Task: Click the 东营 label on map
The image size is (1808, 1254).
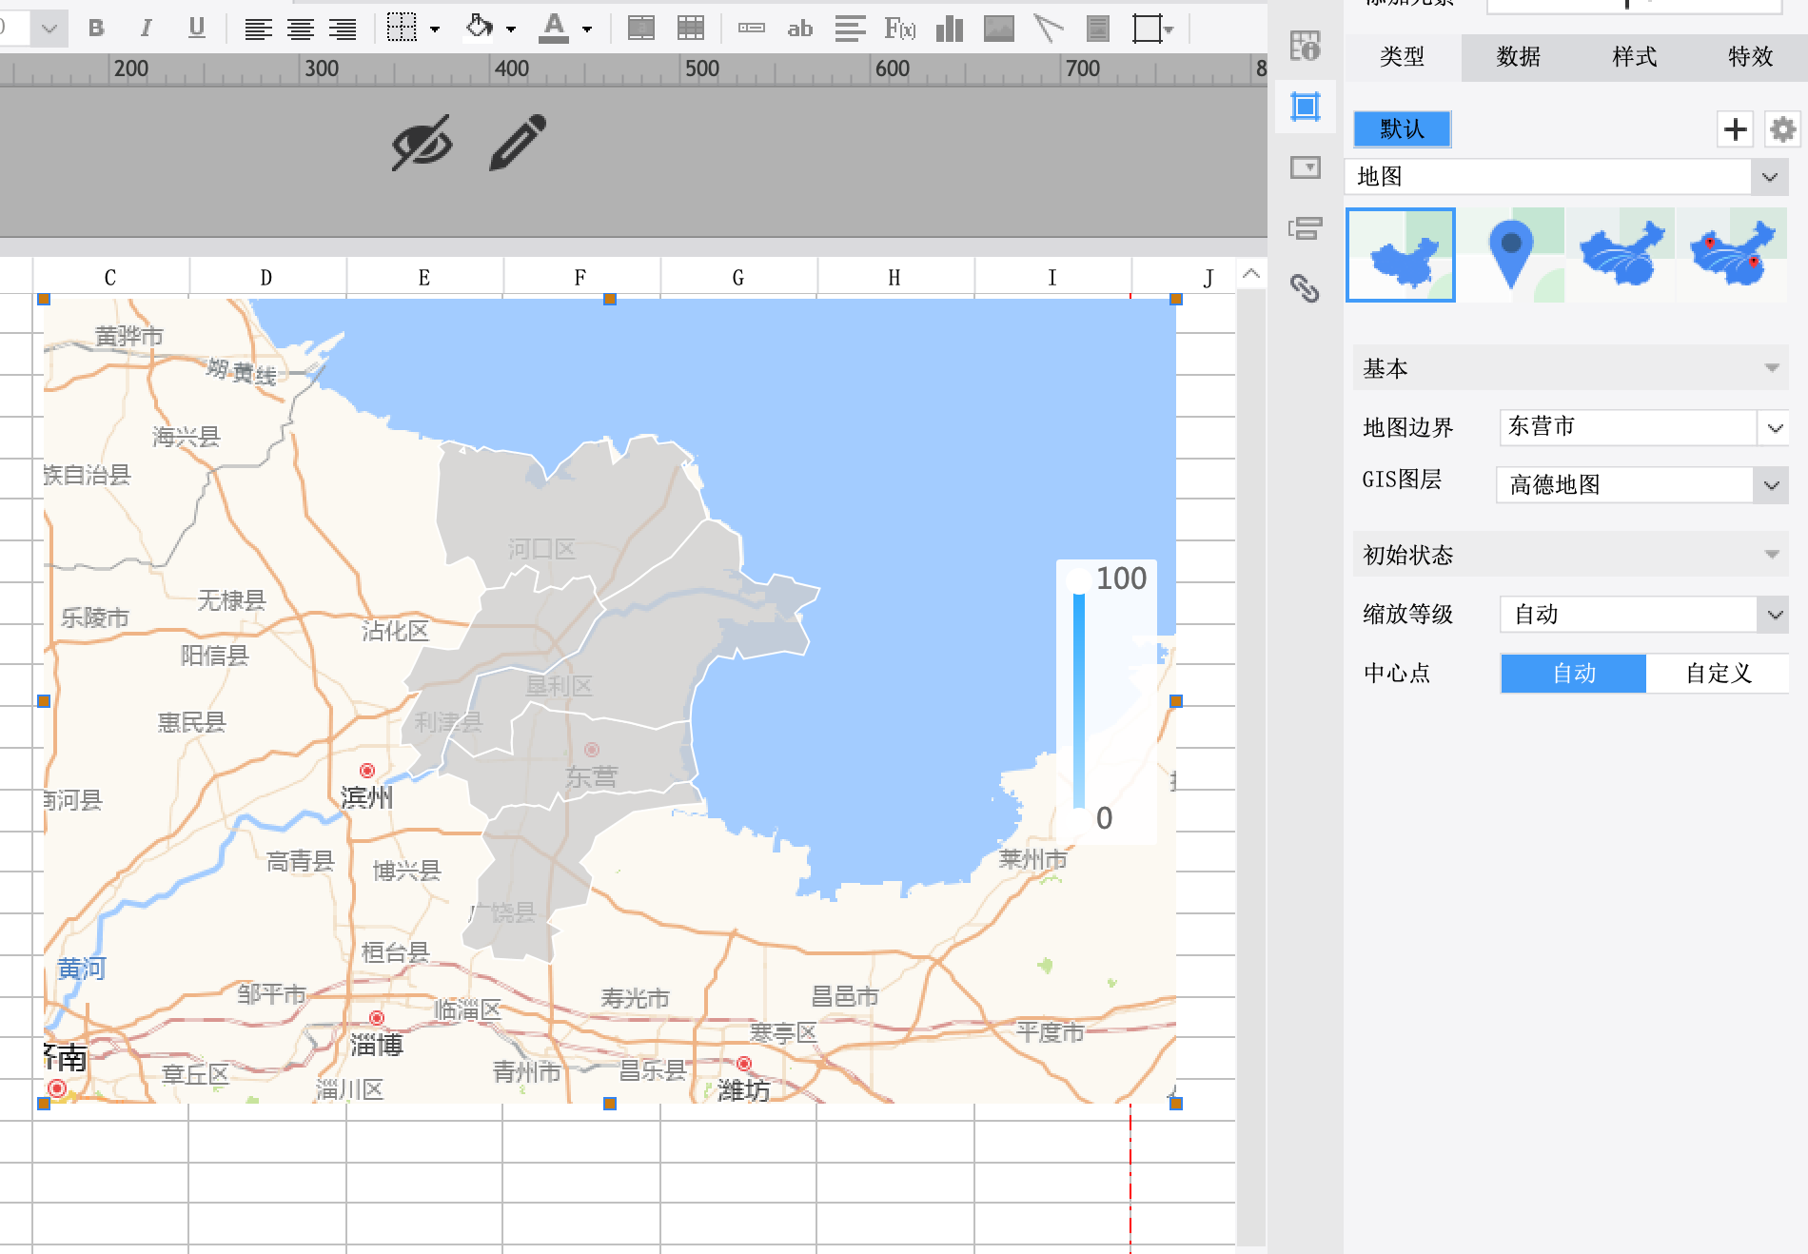Action: pyautogui.click(x=591, y=777)
